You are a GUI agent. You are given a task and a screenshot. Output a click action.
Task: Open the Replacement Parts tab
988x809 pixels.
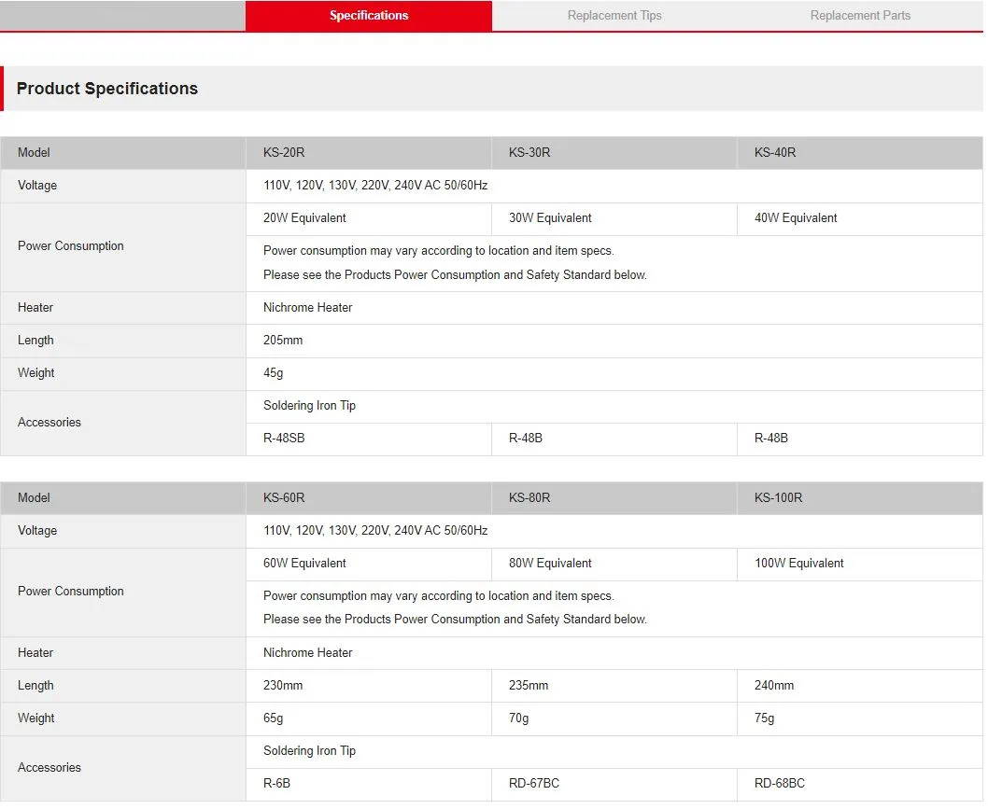860,16
